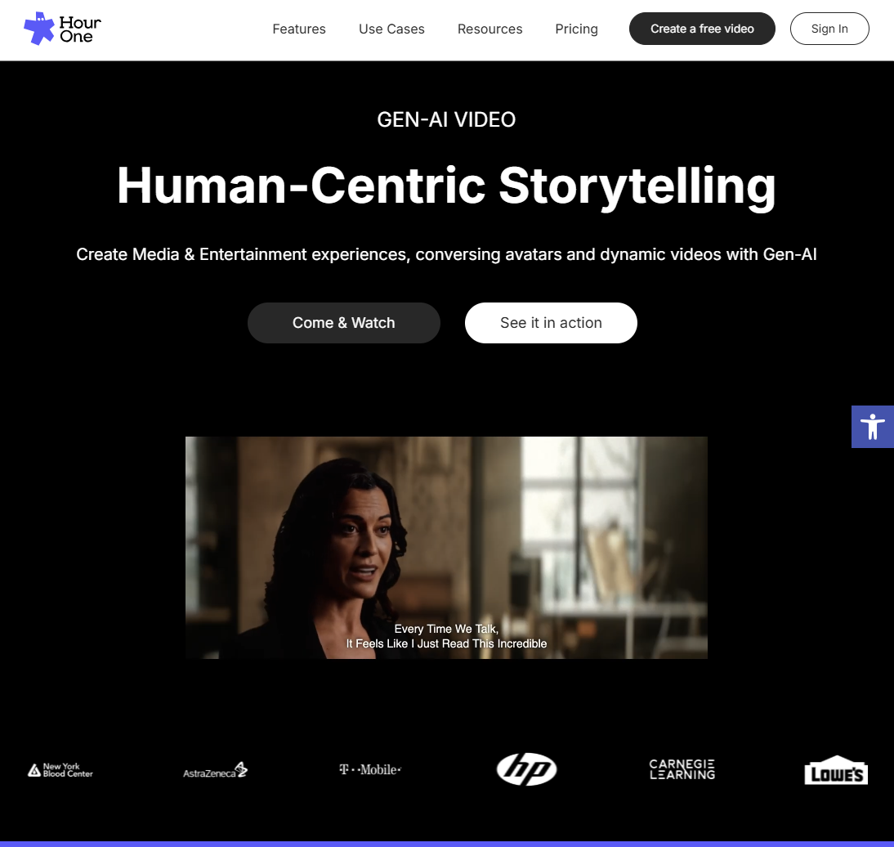This screenshot has width=894, height=847.
Task: Click the HP logo
Action: tap(526, 769)
